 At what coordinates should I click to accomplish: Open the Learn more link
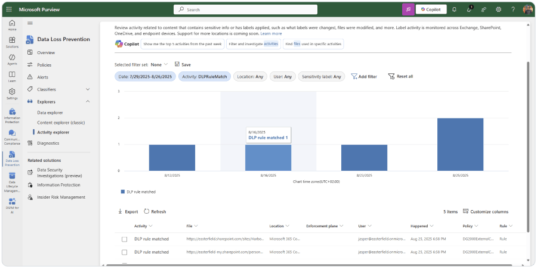(x=271, y=34)
